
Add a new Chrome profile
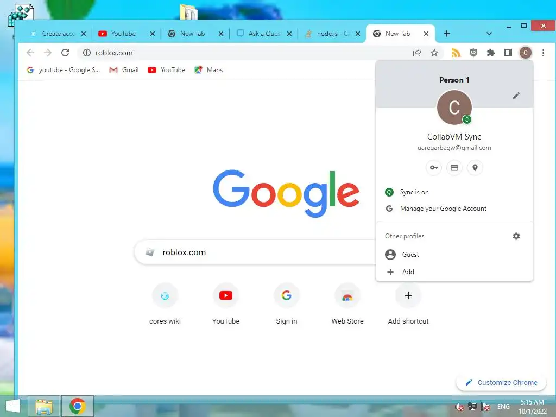click(454, 272)
